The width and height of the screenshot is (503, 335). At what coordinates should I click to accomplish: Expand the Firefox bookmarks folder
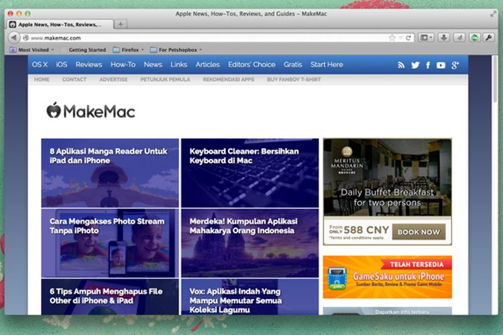coord(128,50)
